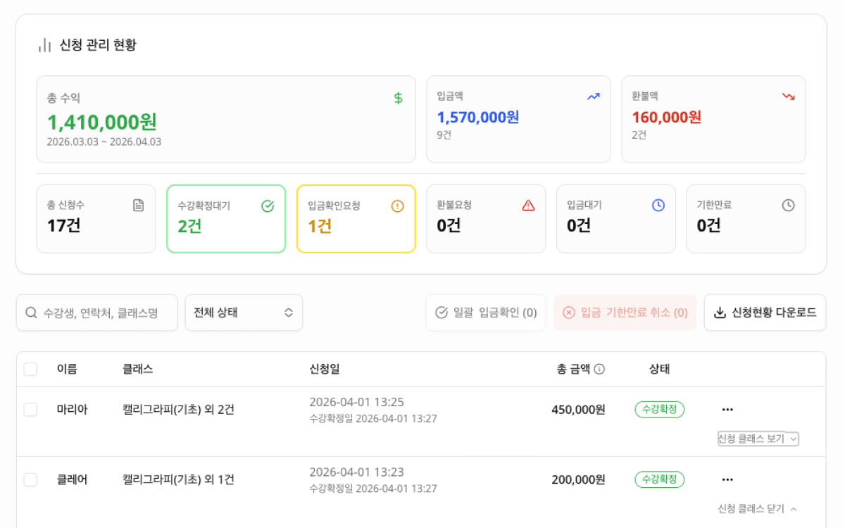845x528 pixels.
Task: Open the more options menu on 마리아's row
Action: coord(727,409)
